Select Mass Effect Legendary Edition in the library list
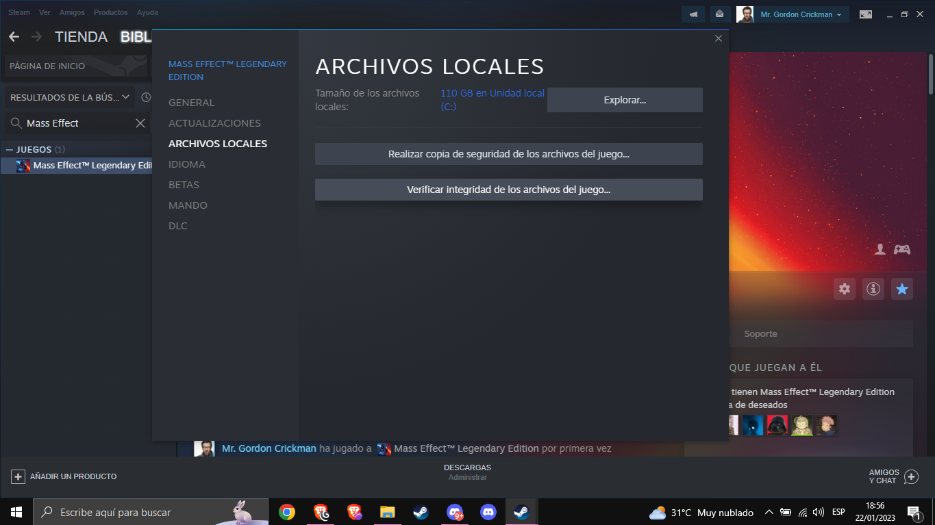This screenshot has width=935, height=525. coord(77,166)
